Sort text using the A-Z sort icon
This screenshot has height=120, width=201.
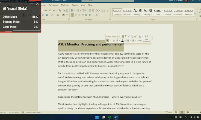click(104, 11)
